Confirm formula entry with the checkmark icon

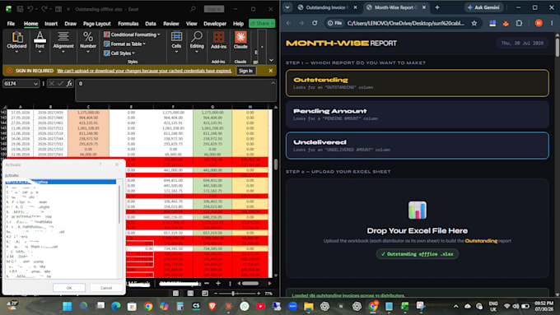pyautogui.click(x=60, y=83)
